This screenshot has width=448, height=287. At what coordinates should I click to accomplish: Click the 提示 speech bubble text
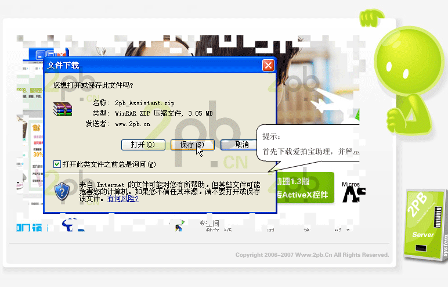tap(310, 144)
